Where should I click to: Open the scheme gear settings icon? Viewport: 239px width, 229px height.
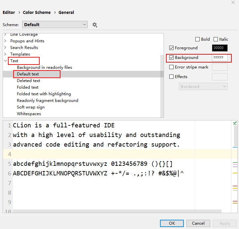95,25
